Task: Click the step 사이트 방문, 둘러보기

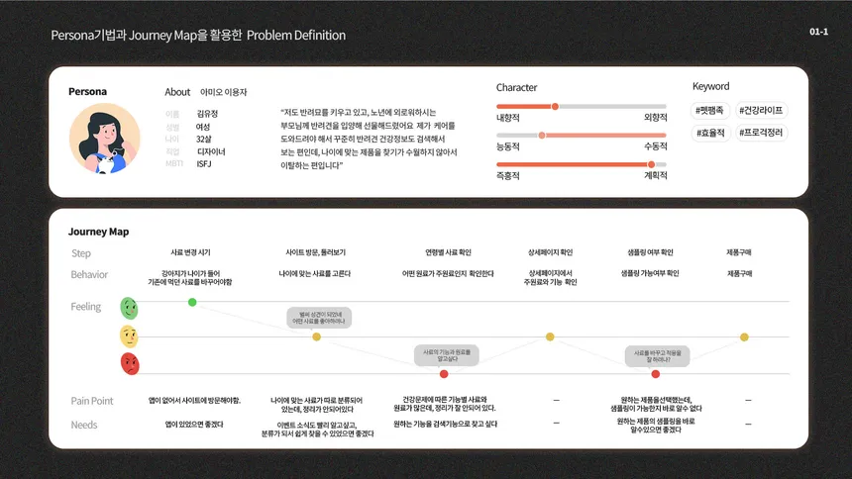Action: (x=315, y=252)
